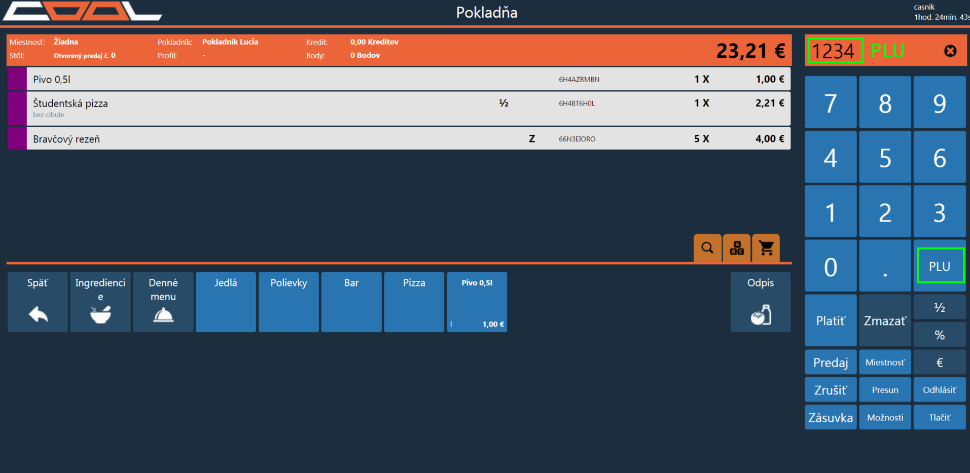Screen dimensions: 970x473
Task: Click the 1234 PLU input field
Action: click(835, 51)
